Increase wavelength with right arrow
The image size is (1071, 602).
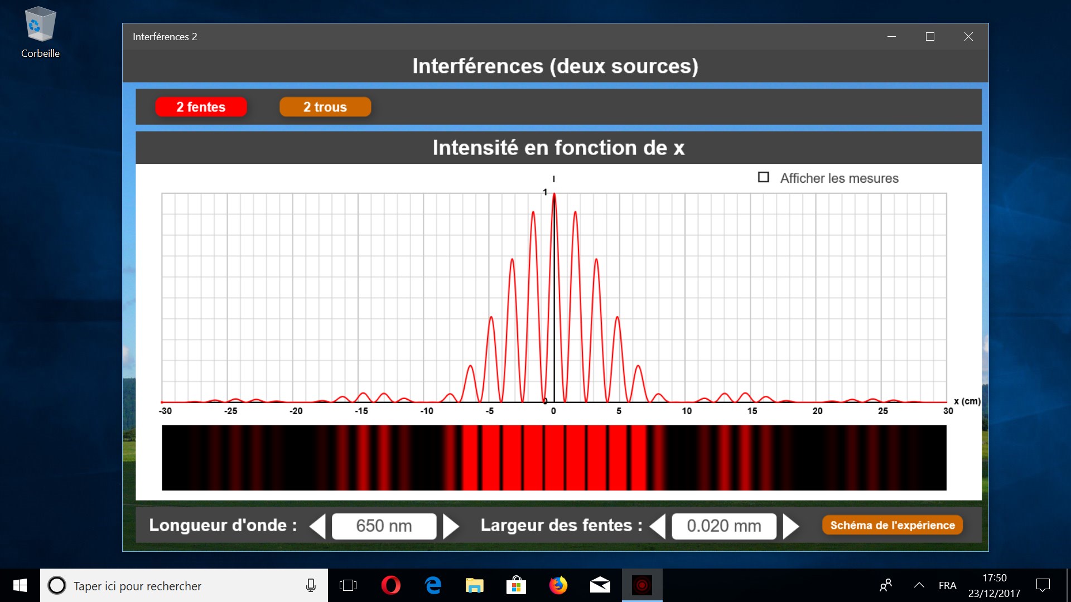point(450,526)
